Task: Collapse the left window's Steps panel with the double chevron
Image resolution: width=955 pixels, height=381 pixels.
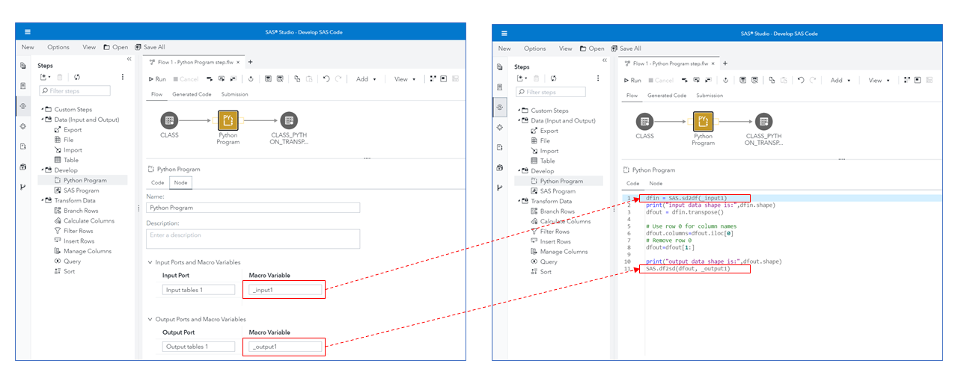Action: (129, 59)
